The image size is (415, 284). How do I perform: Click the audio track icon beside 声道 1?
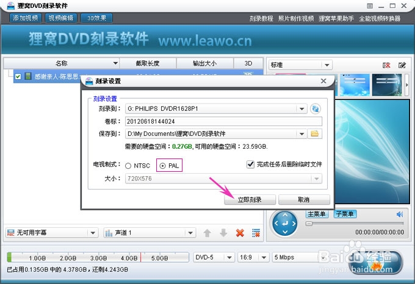pyautogui.click(x=109, y=233)
